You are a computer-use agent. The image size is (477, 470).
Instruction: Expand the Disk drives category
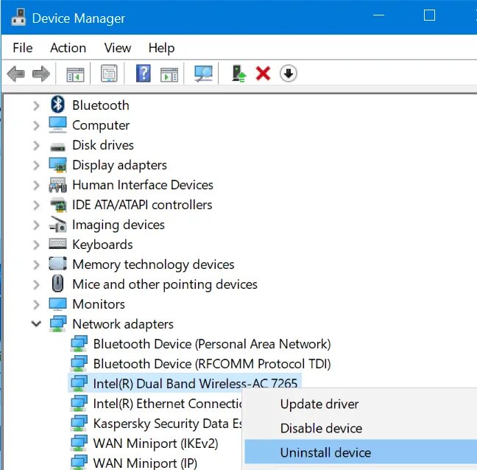coord(36,146)
